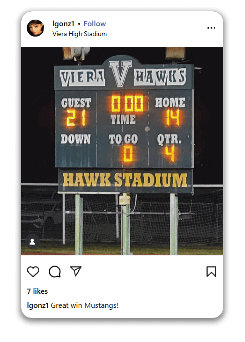
Task: Open comments via the speech bubble icon
Action: tap(55, 271)
